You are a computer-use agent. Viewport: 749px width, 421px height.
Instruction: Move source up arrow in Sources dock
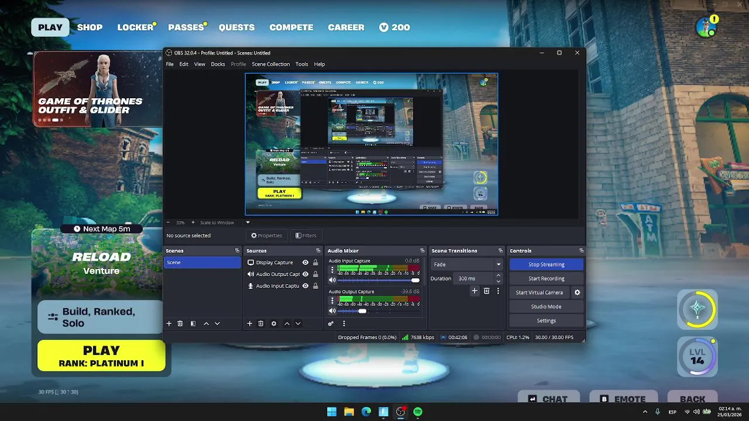click(x=287, y=323)
